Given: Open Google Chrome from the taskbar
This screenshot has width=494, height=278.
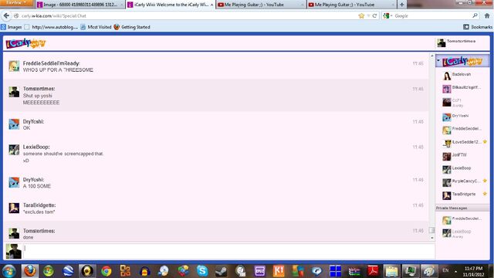Looking at the screenshot, I should (107, 271).
